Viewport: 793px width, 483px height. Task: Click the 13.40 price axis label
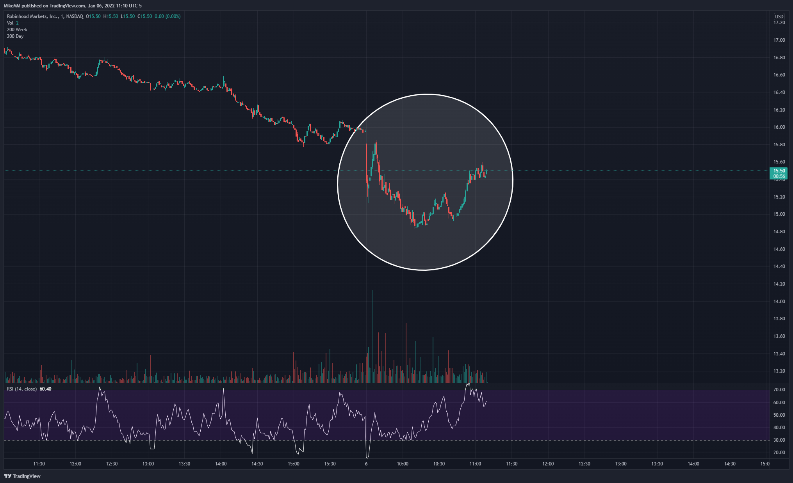779,354
